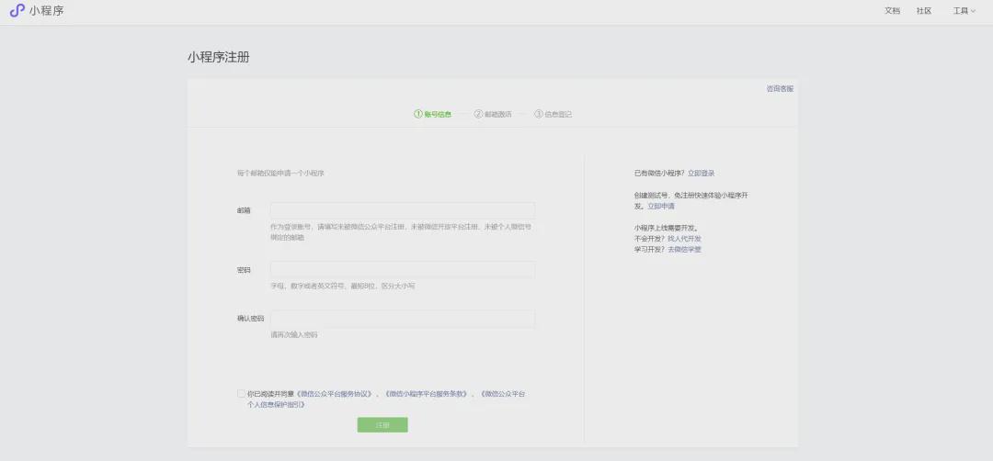Viewport: 993px width, 461px height.
Task: Click the 立即申请 link
Action: (660, 206)
